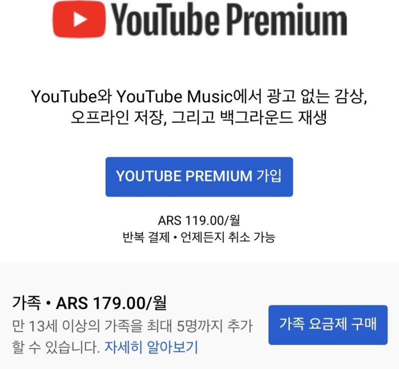Viewport: 399px width, 369px height.
Task: Click the blue family plan purchase button
Action: point(328,325)
